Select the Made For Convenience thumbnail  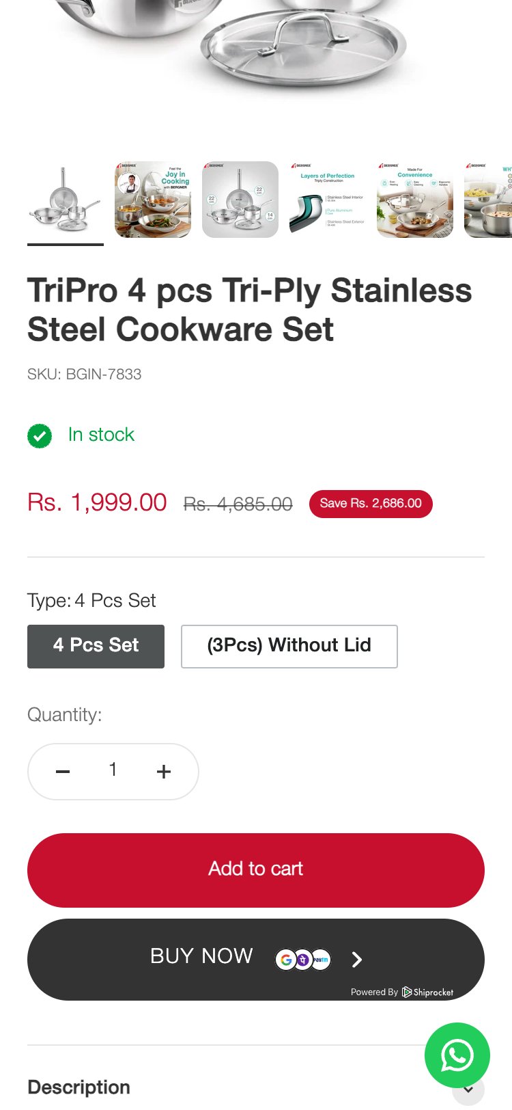414,200
